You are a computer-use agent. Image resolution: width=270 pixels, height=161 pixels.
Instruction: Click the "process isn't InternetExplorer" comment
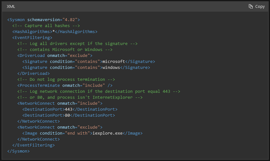(x=80, y=97)
